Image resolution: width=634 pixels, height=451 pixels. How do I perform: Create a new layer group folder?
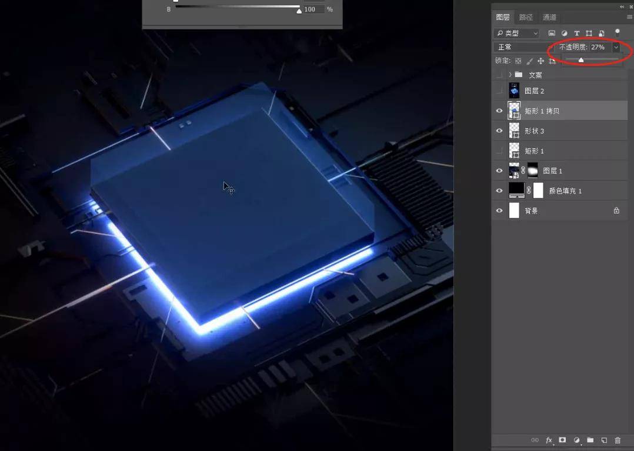(x=590, y=440)
